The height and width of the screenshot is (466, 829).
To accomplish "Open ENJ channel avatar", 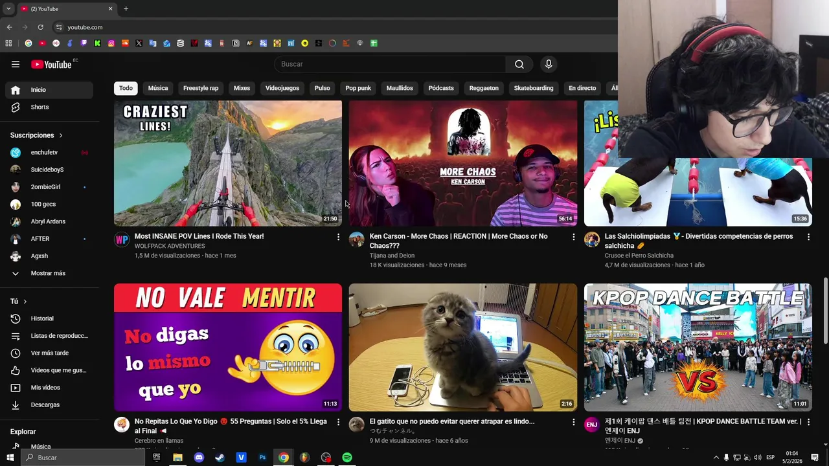I will point(592,425).
